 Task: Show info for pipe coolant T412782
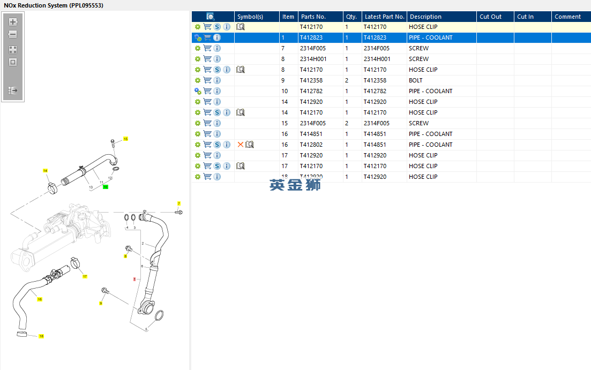point(217,91)
